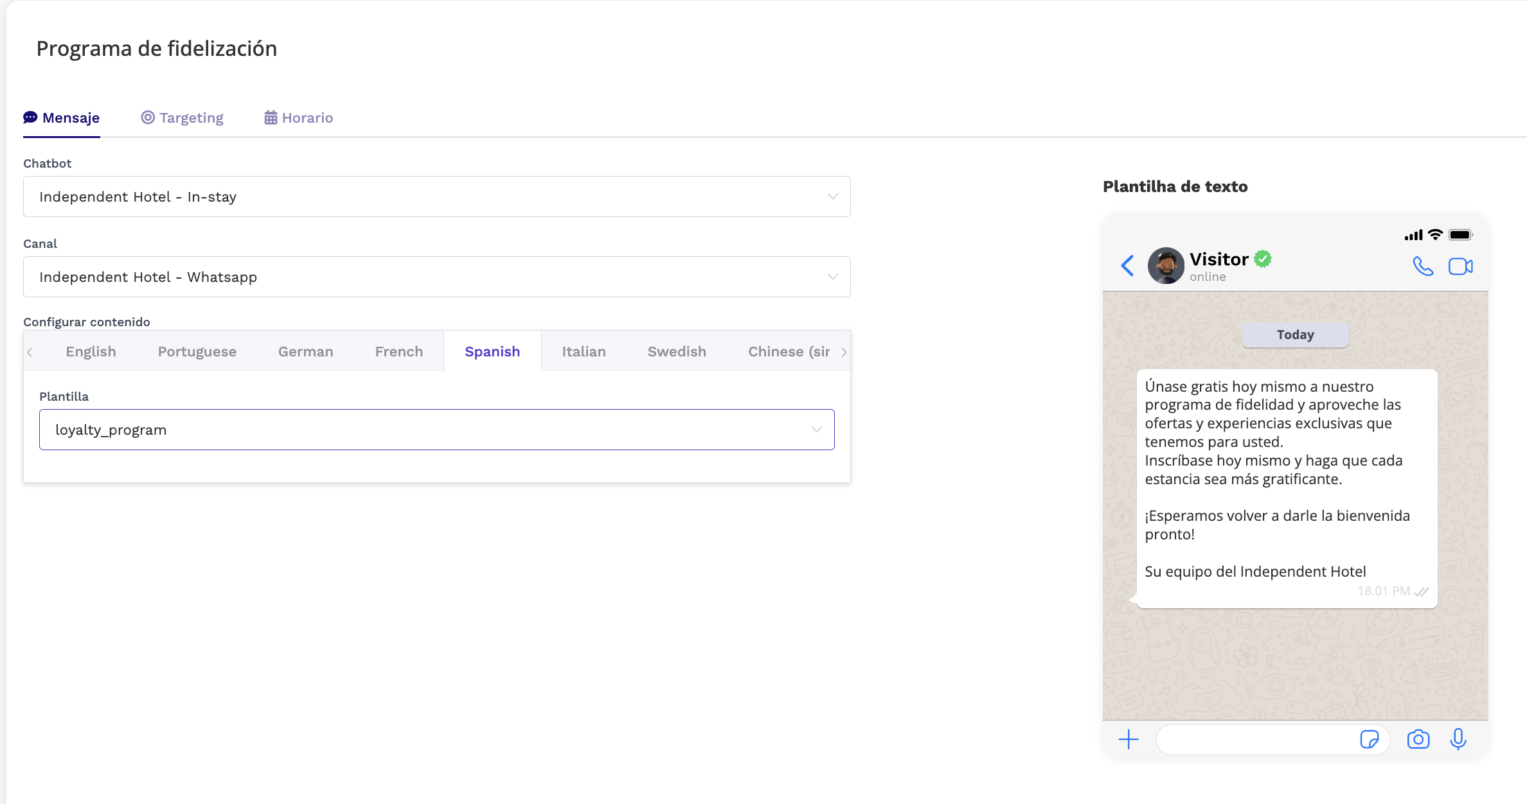Select the English language tab
This screenshot has height=804, width=1527.
click(x=91, y=351)
